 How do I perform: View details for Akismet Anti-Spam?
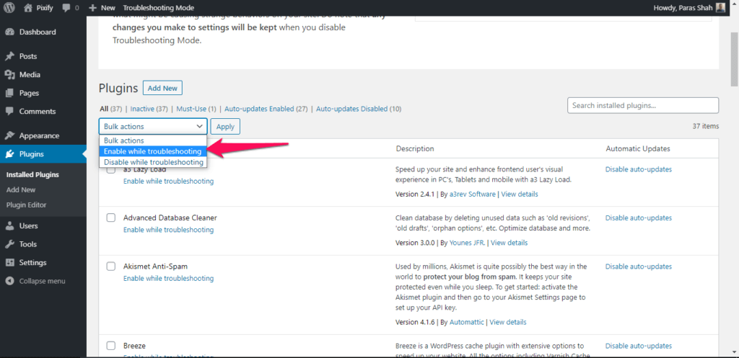508,322
